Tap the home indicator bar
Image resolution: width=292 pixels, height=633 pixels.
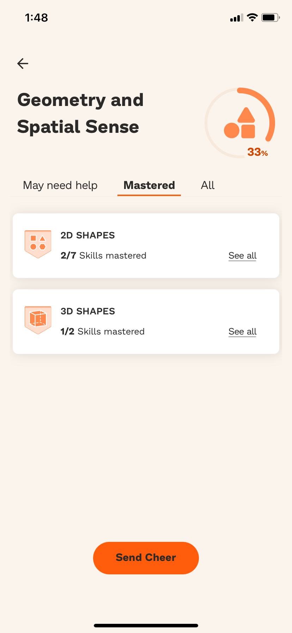pos(146,626)
